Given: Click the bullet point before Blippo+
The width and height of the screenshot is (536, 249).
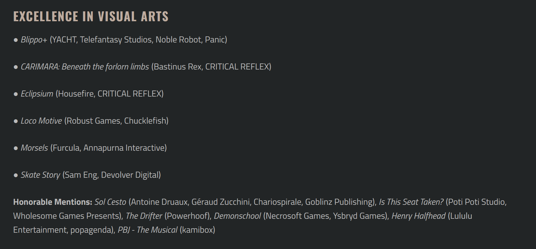Looking at the screenshot, I should (16, 40).
